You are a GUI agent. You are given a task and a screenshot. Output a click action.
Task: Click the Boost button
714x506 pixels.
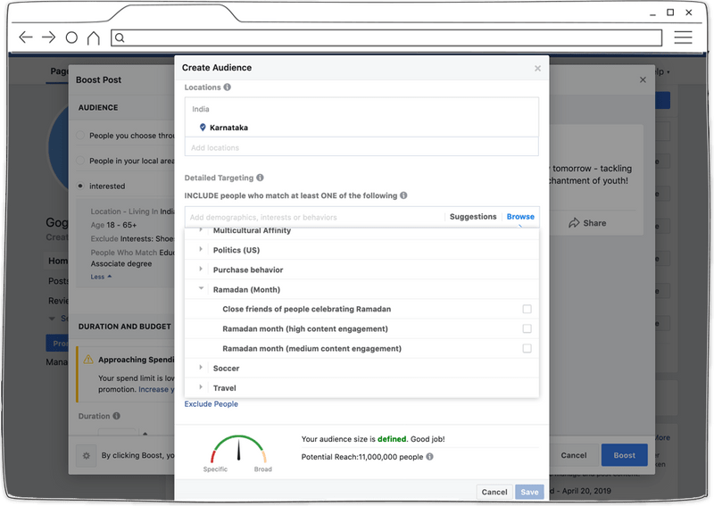tap(624, 455)
